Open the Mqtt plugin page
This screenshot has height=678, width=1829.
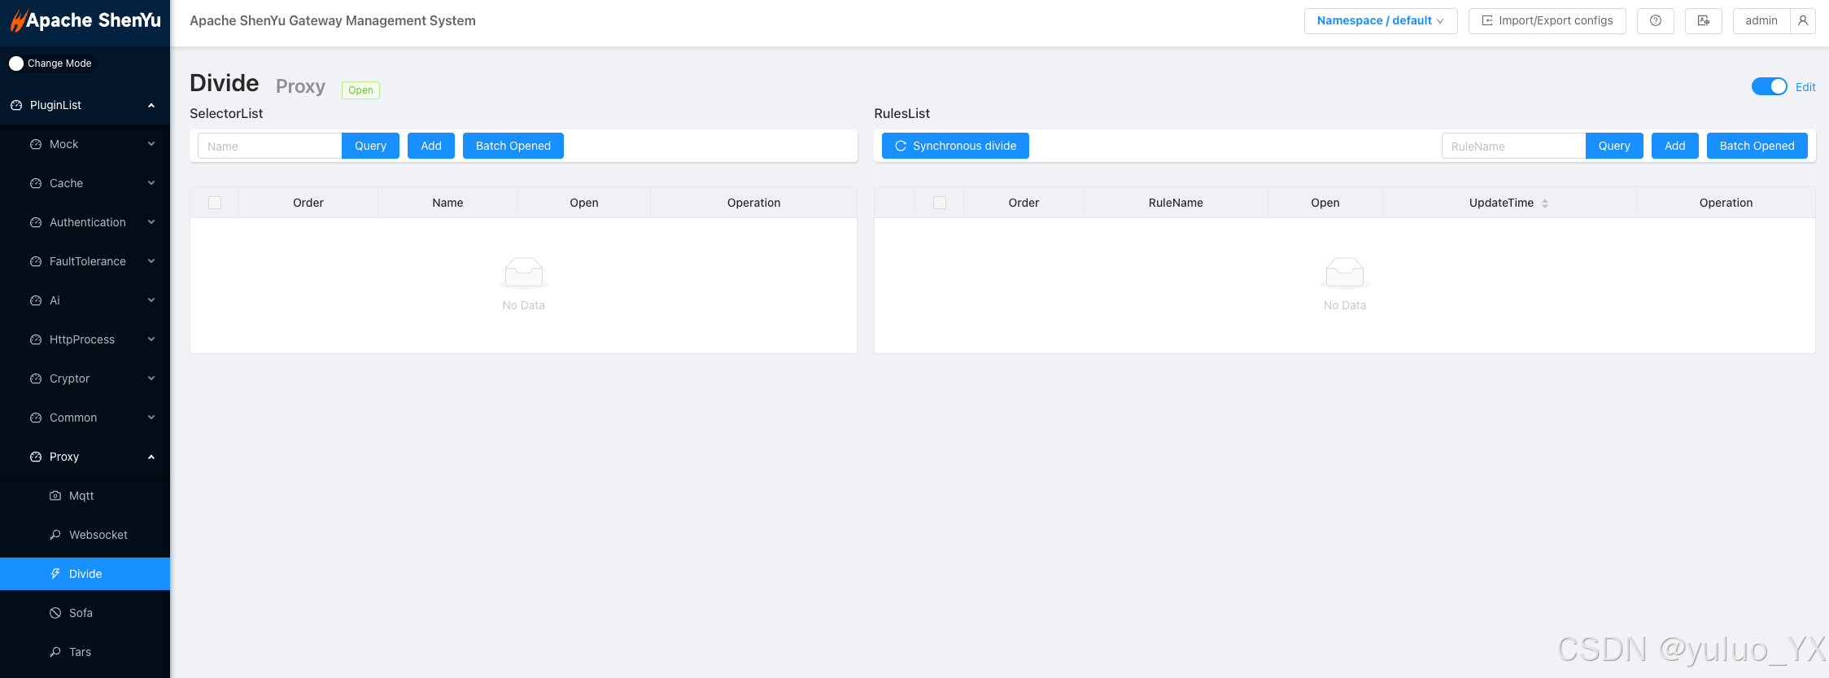(x=85, y=496)
